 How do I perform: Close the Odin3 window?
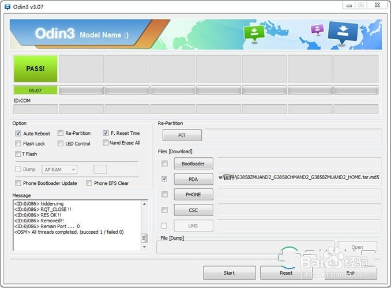click(377, 5)
